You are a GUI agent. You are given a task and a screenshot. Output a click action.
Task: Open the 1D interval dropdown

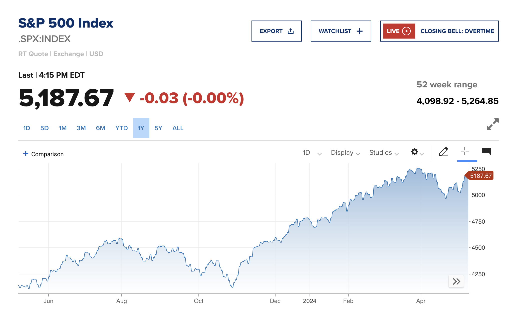[x=312, y=153]
